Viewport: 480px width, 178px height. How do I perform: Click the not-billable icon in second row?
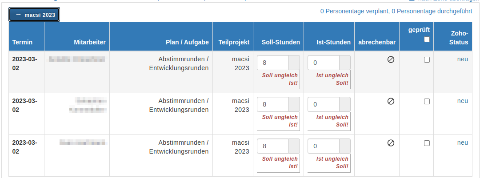coord(391,101)
